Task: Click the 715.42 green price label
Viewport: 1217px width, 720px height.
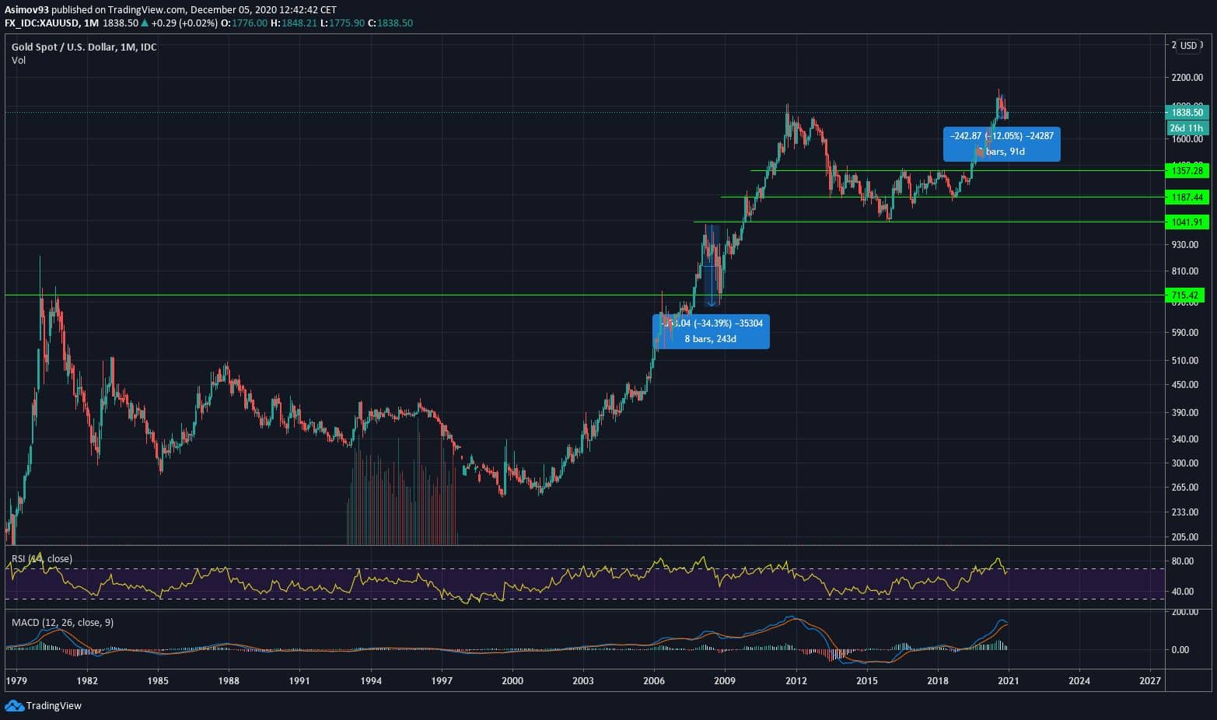Action: coord(1187,295)
